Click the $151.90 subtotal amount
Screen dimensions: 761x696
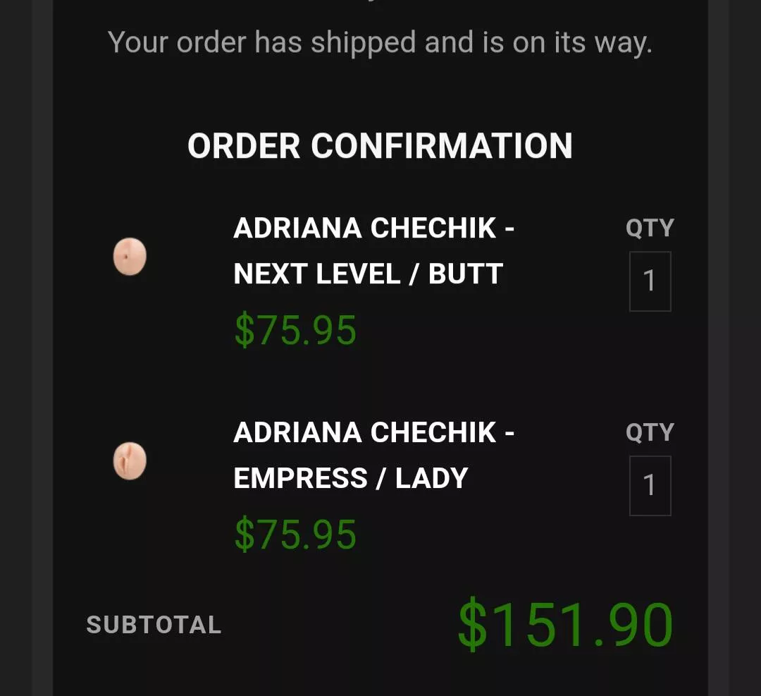[565, 625]
